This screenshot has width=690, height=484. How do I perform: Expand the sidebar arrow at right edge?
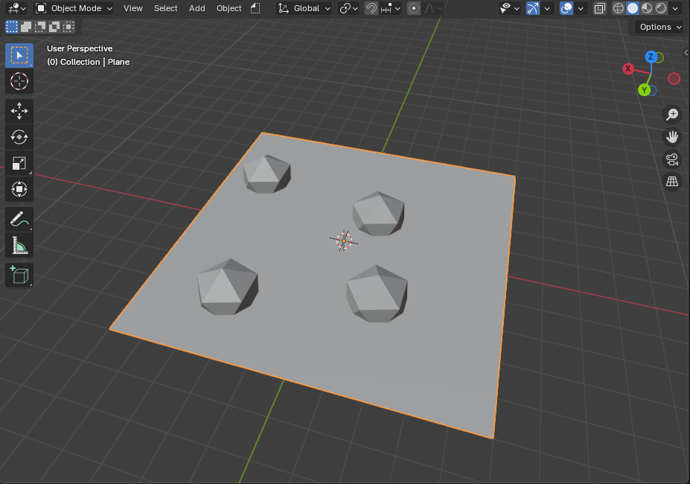(686, 52)
